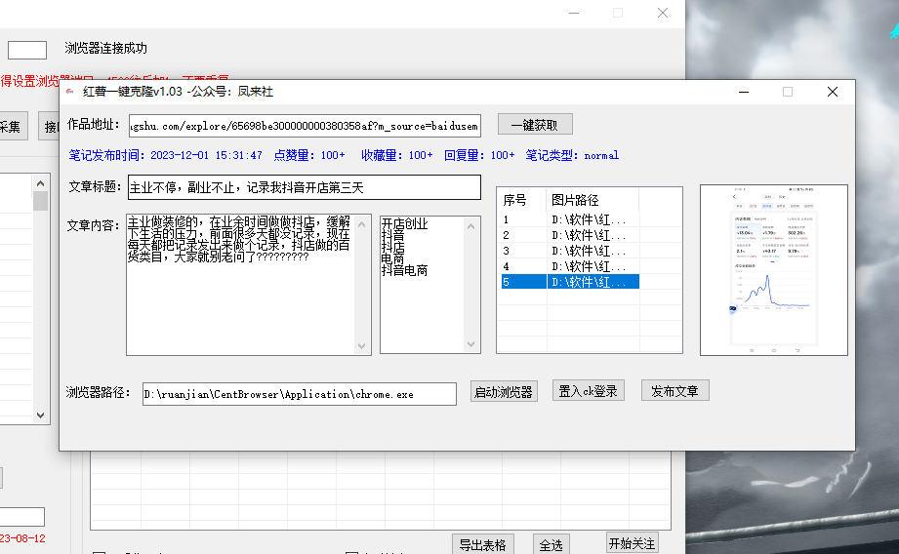Screen dimensions: 899x554
Task: Close the 红薯一键克隆 dialog window
Action: [x=832, y=92]
